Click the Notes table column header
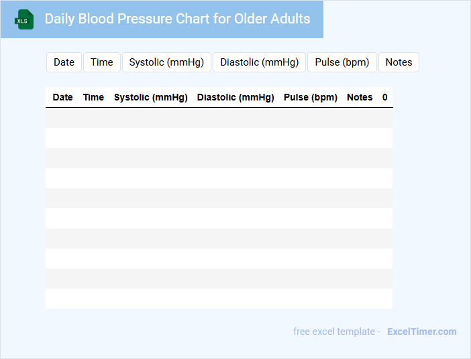471x359 pixels. tap(360, 97)
